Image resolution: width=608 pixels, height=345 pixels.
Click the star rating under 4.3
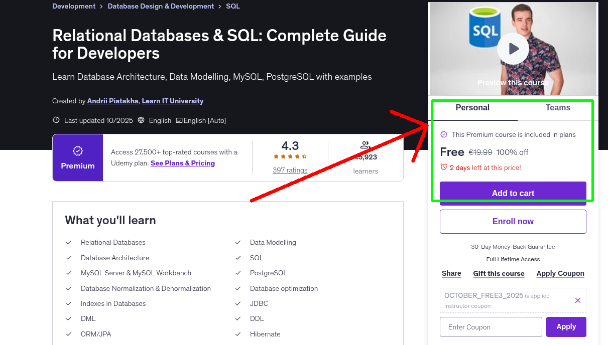(x=290, y=156)
